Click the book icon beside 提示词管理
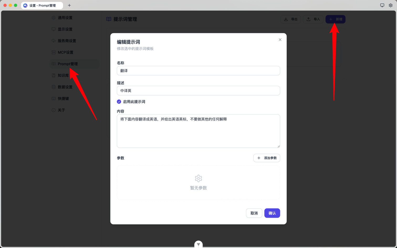 (x=109, y=19)
